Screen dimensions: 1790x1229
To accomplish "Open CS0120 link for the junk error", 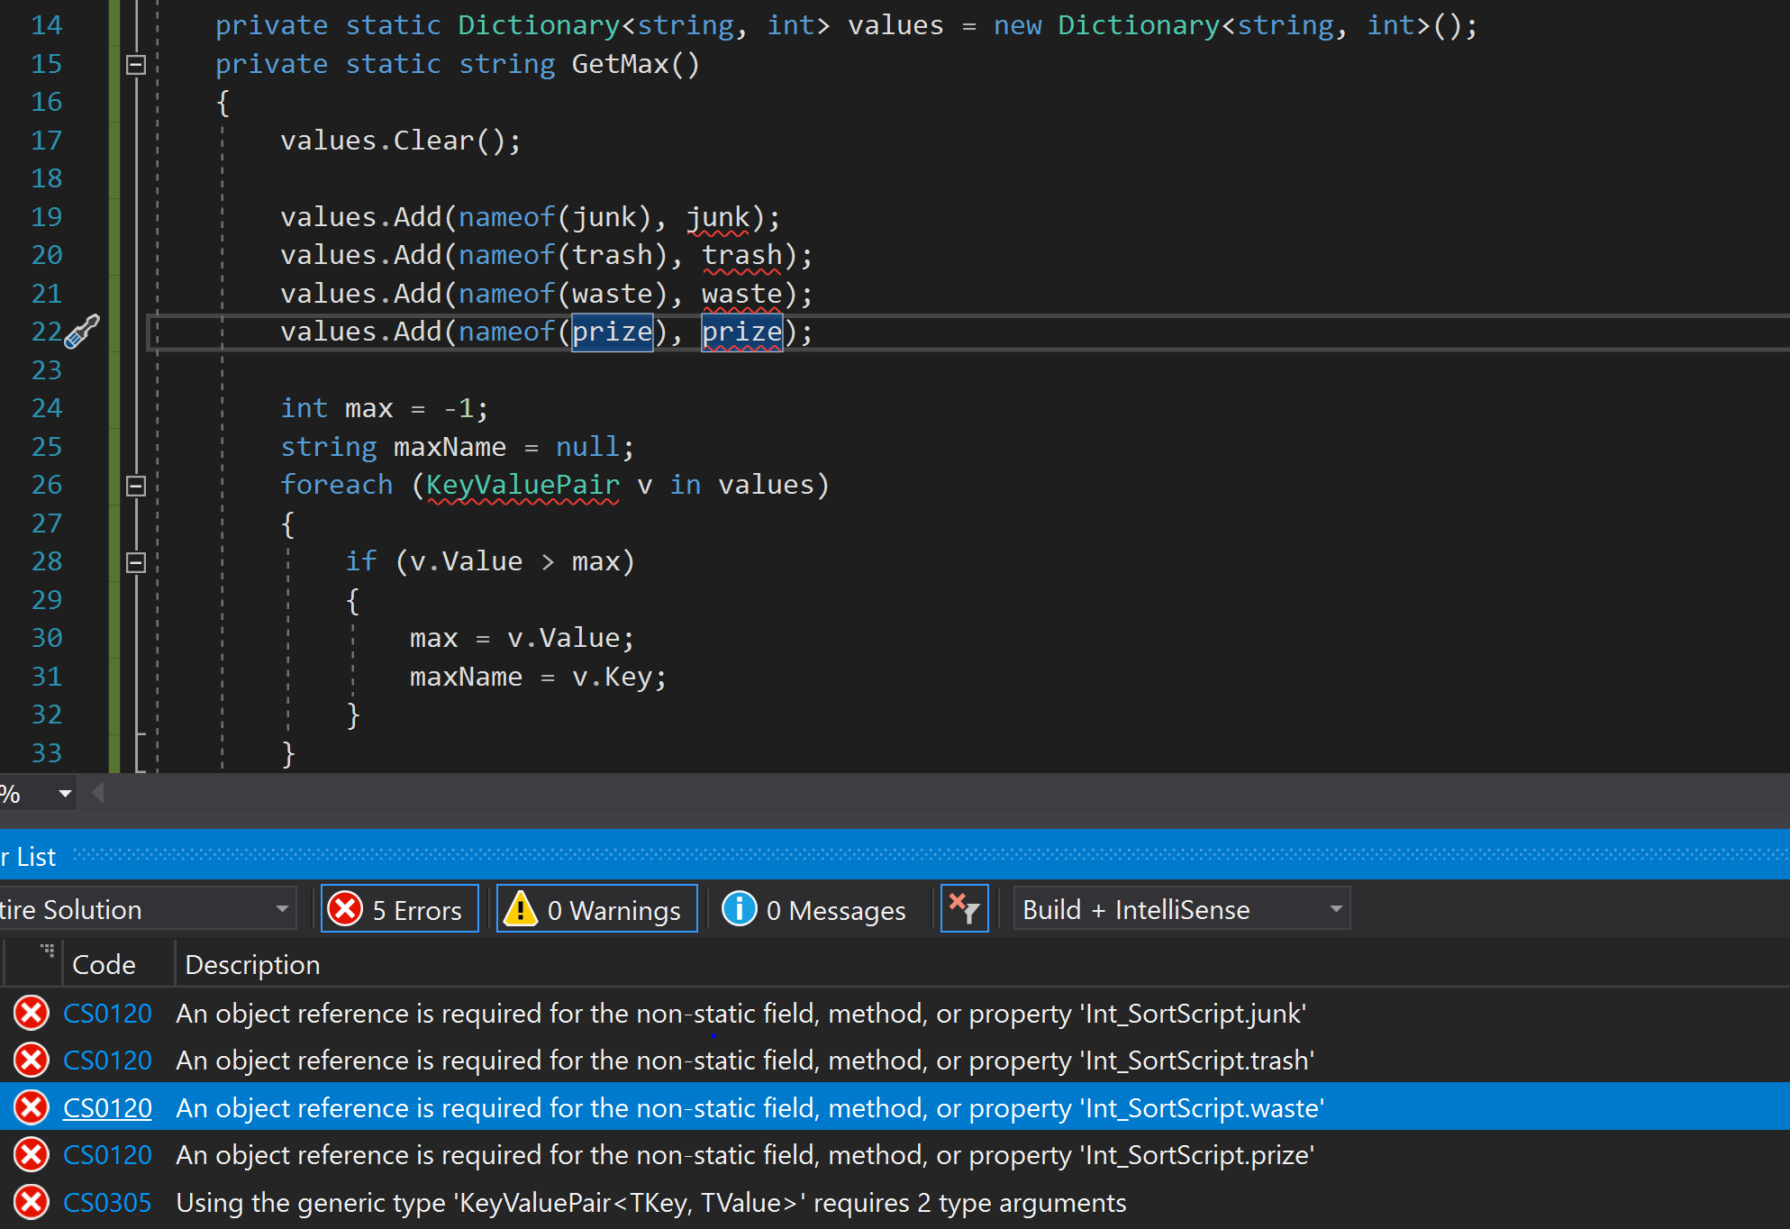I will pyautogui.click(x=107, y=1014).
